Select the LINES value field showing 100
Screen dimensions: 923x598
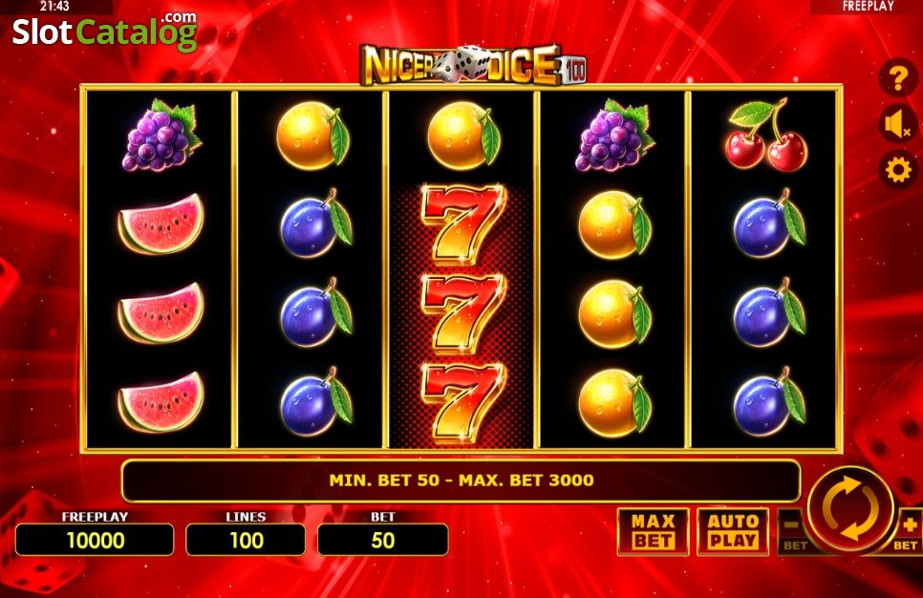246,540
